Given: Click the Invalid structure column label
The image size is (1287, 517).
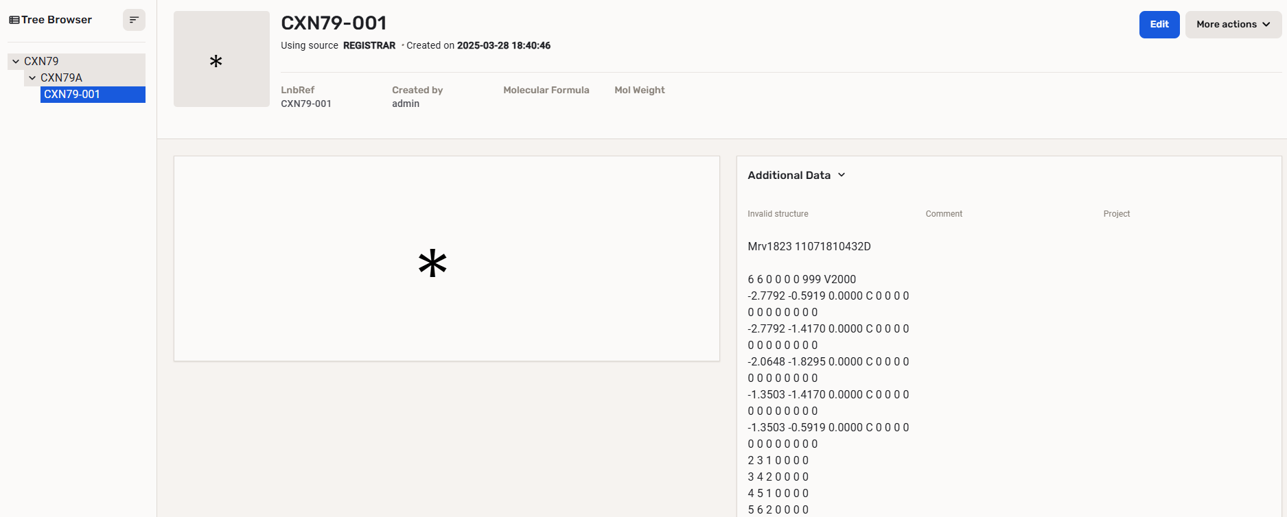Looking at the screenshot, I should pyautogui.click(x=778, y=214).
